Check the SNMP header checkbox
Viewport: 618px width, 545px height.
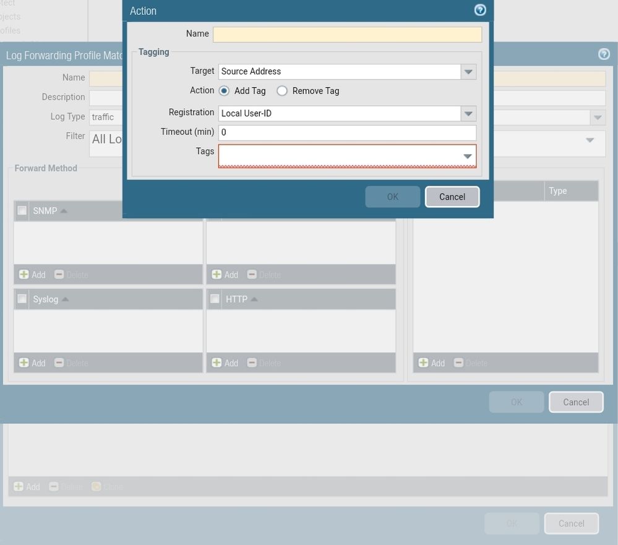click(22, 211)
